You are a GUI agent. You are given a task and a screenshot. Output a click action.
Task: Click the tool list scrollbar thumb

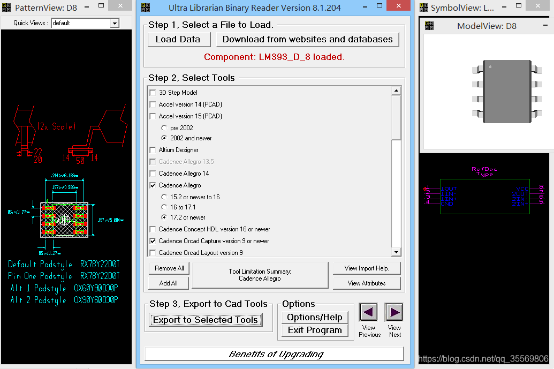[396, 117]
